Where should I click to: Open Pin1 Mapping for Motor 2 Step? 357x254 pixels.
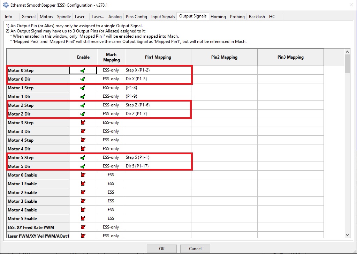point(158,105)
